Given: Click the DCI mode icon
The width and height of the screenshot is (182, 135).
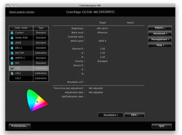Looking at the screenshot, I should pos(12,63).
